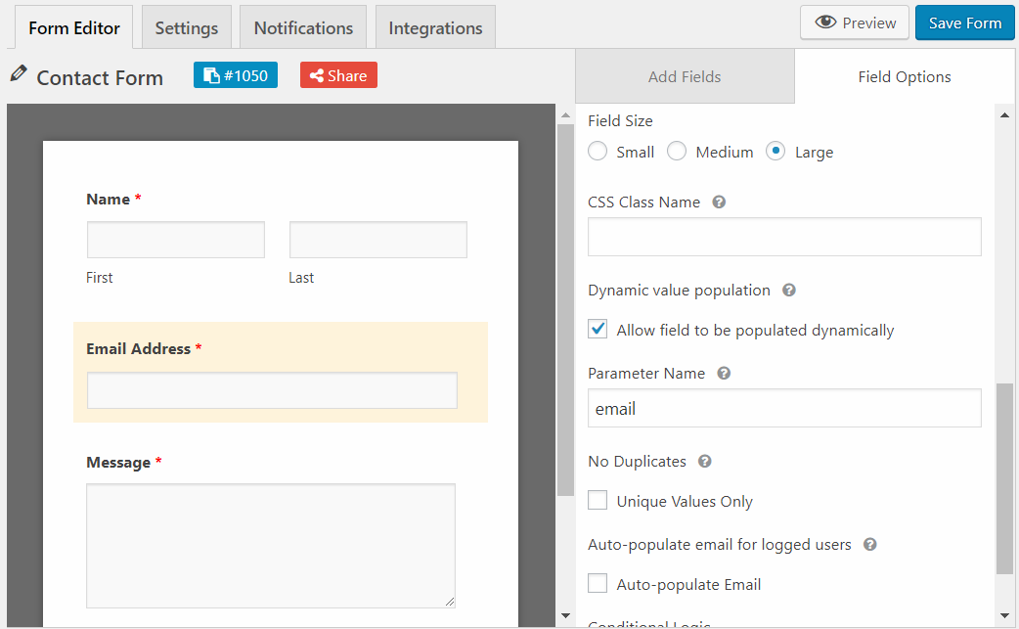Select Small field size radio

(598, 151)
